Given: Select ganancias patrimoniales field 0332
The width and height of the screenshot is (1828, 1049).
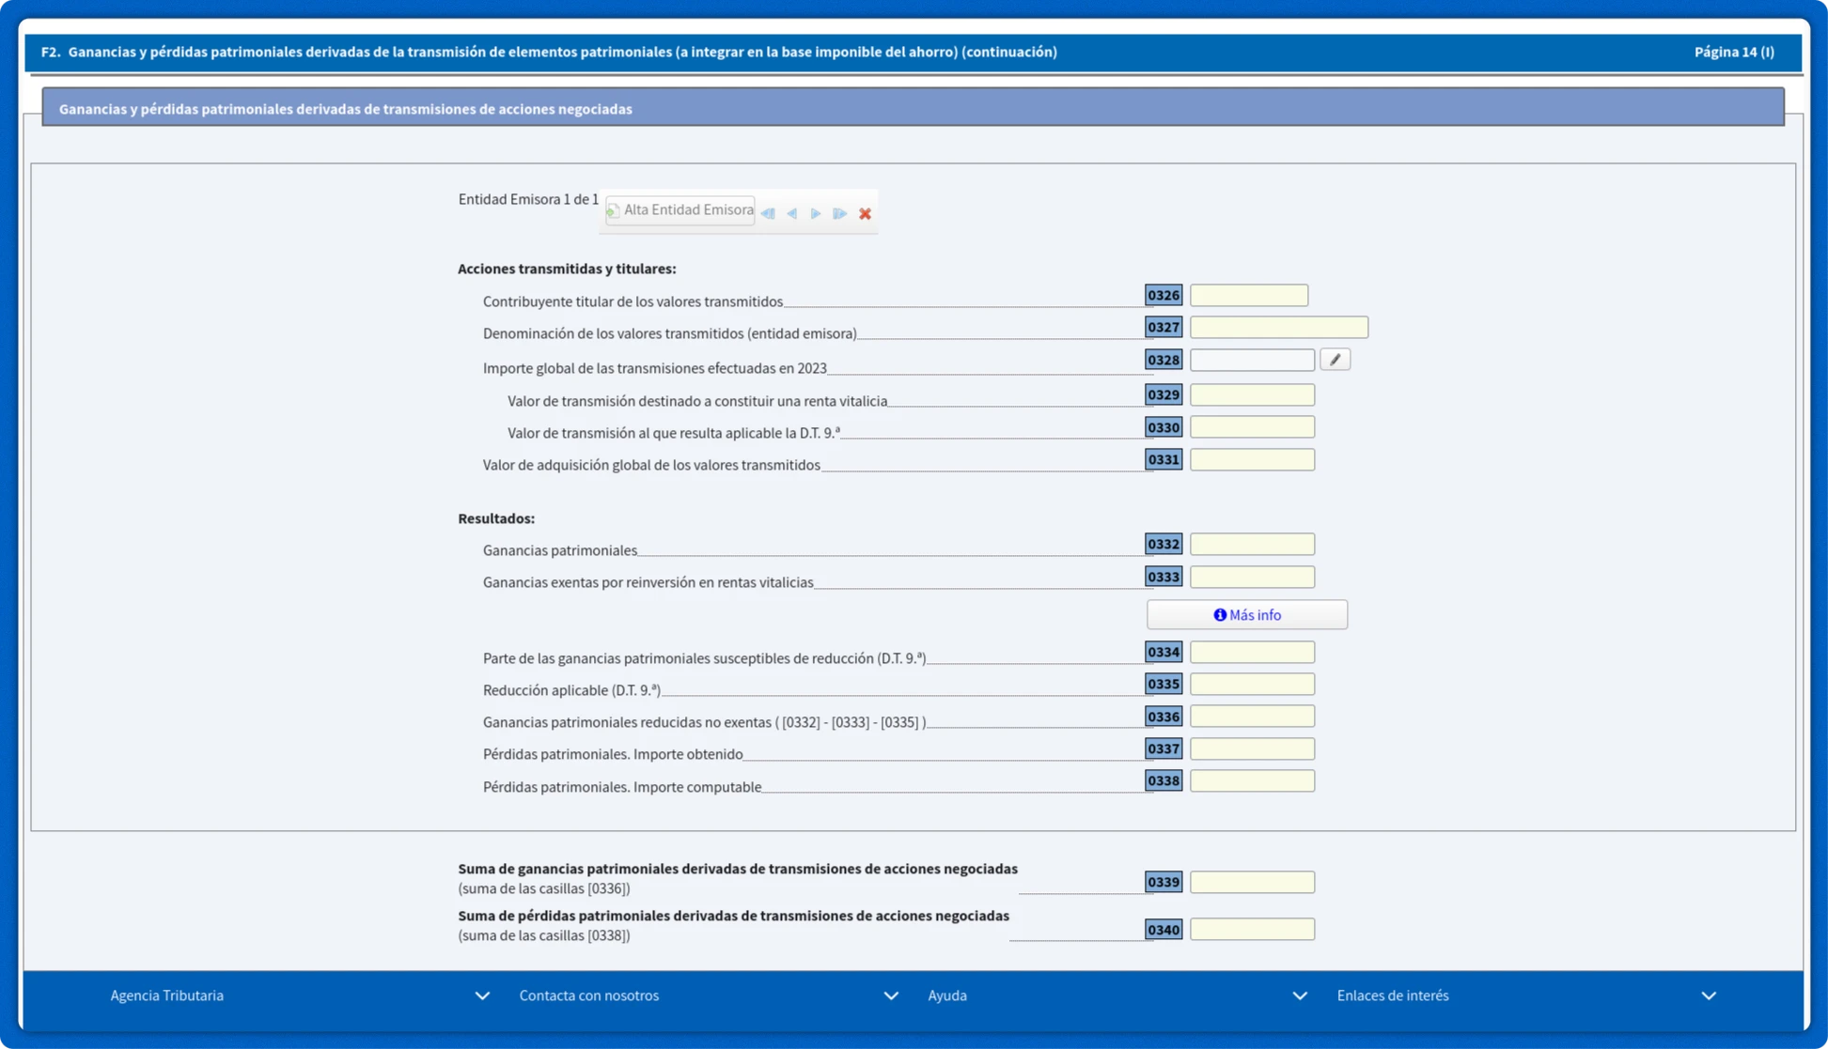Looking at the screenshot, I should [1252, 545].
